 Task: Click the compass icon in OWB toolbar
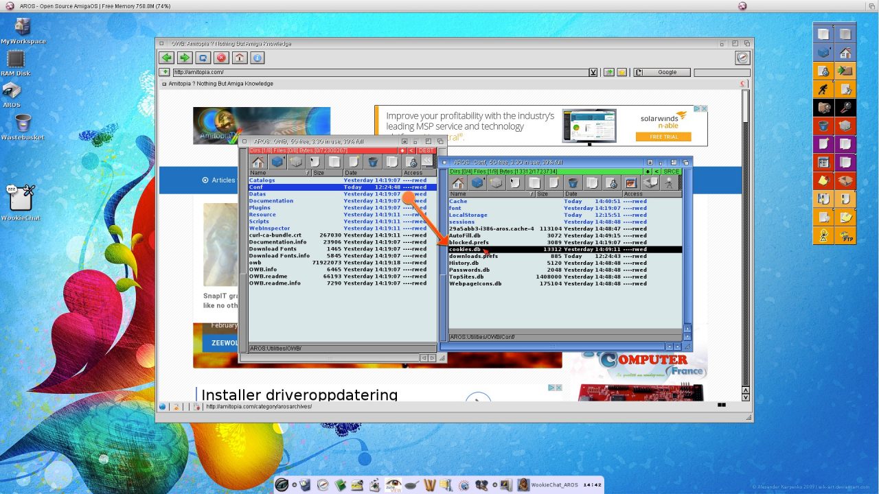tap(742, 58)
